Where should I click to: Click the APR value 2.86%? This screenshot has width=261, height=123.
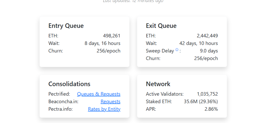(x=211, y=109)
